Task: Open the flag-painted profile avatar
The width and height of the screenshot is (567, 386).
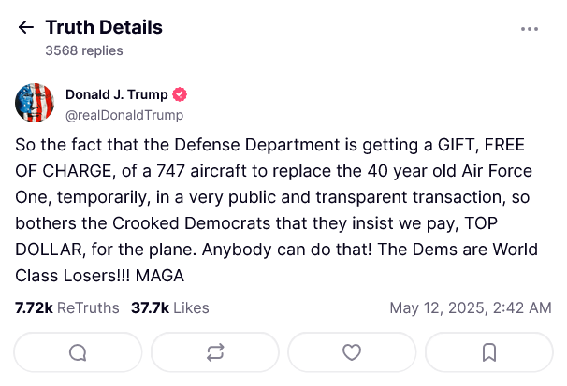Action: [x=35, y=103]
